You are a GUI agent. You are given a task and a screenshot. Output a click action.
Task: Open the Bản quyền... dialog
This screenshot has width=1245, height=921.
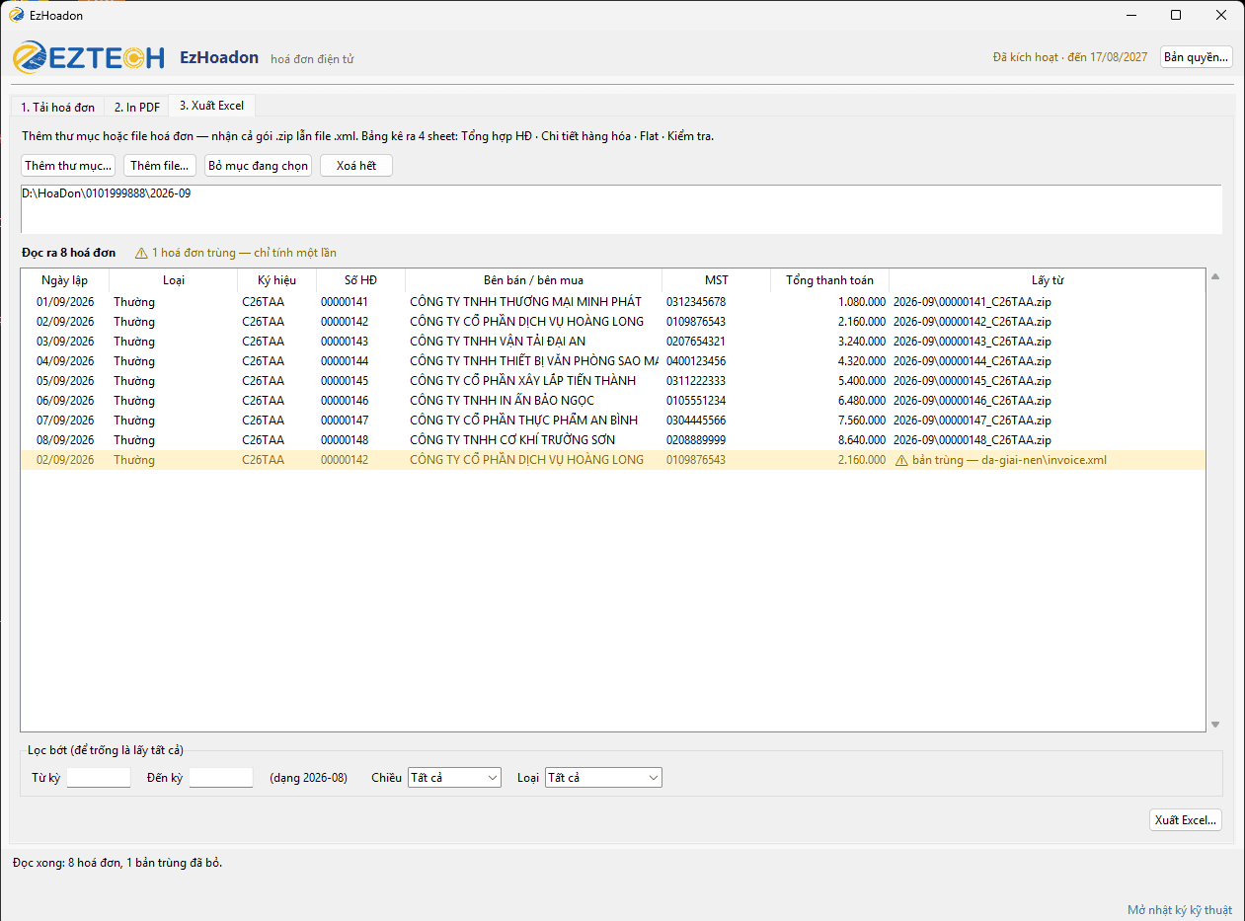[x=1197, y=57]
